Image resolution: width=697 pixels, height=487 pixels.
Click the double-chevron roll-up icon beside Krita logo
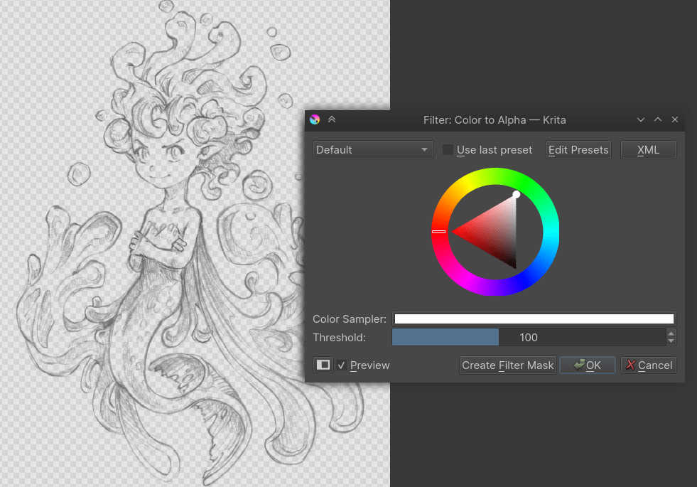tap(331, 119)
